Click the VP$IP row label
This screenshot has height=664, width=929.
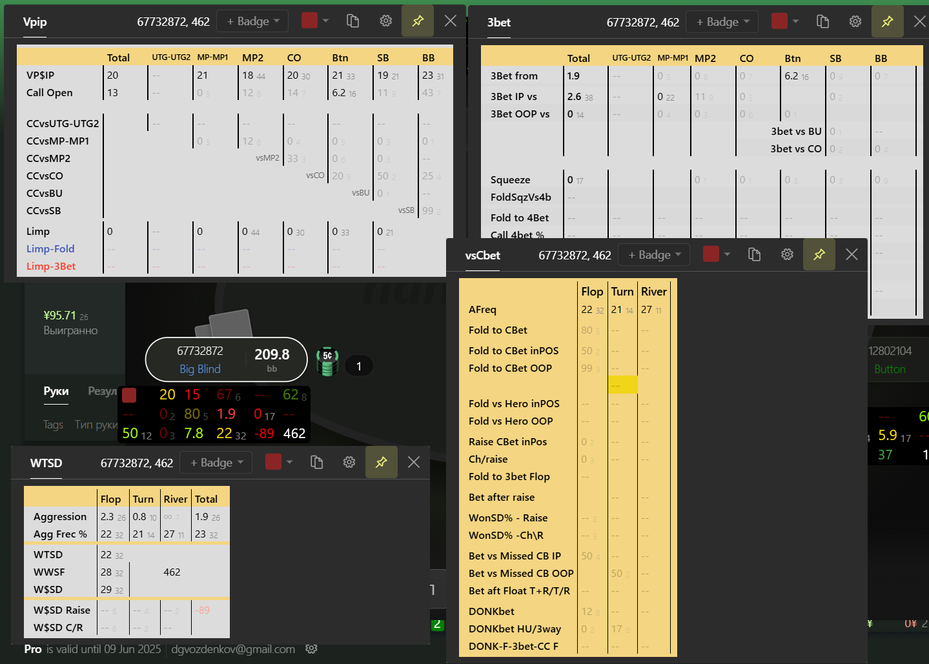click(41, 75)
